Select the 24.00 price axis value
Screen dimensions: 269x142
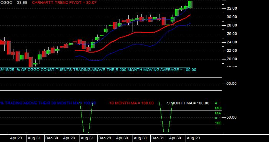(232, 42)
